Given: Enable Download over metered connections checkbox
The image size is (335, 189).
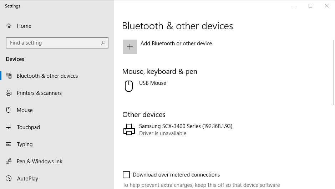Looking at the screenshot, I should point(126,175).
